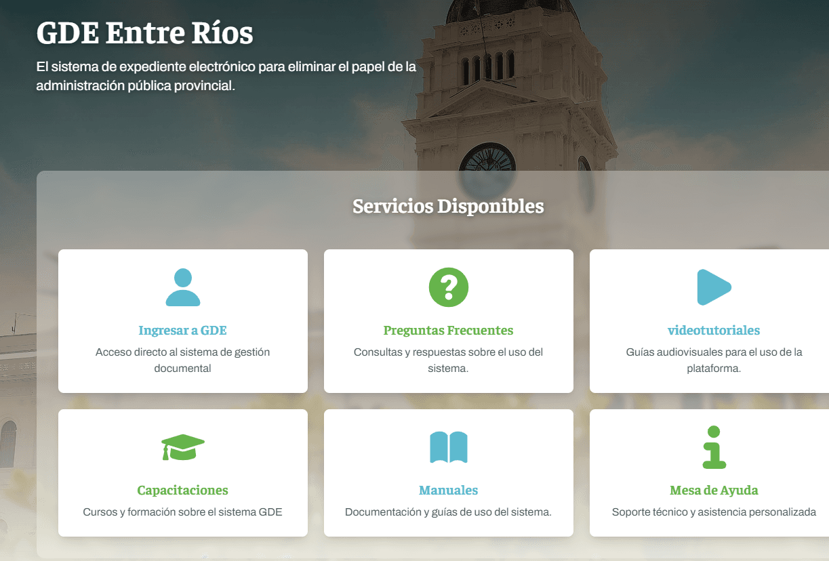Click text 'Consultas y respuestas sobre el uso del sistema.'

tap(449, 360)
